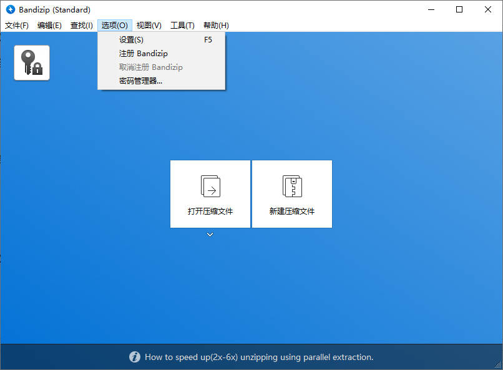Collapse the open 选项(O) menu
This screenshot has width=503, height=370.
[115, 26]
